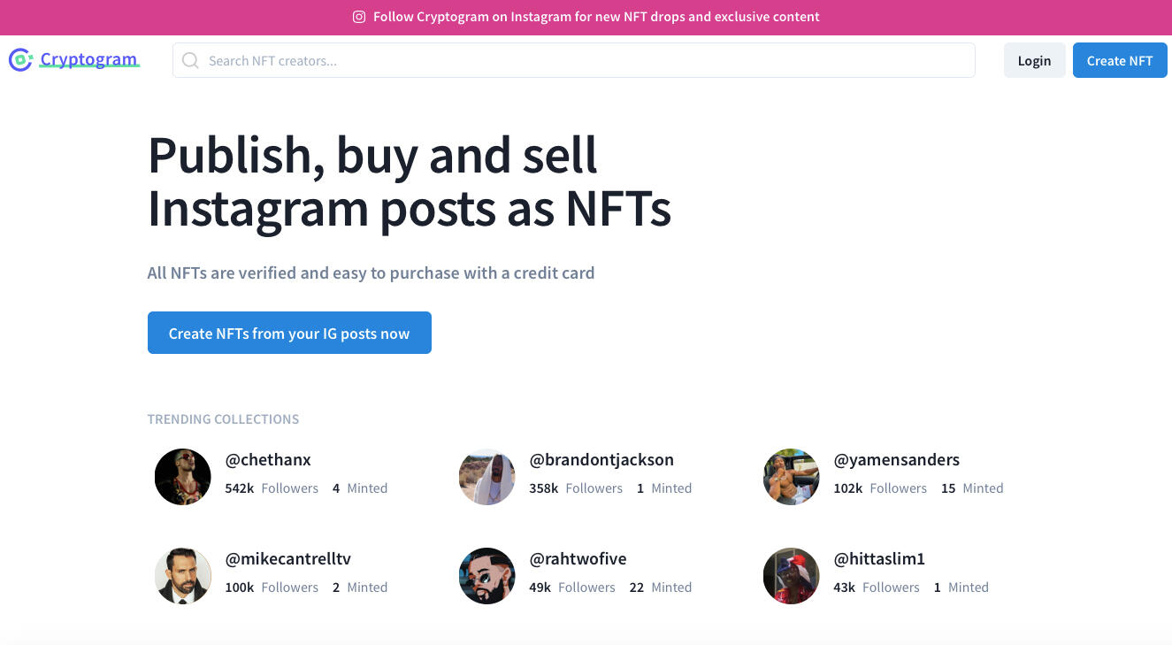Select the @brandontjackson collection name
The width and height of the screenshot is (1172, 645).
[x=601, y=460]
